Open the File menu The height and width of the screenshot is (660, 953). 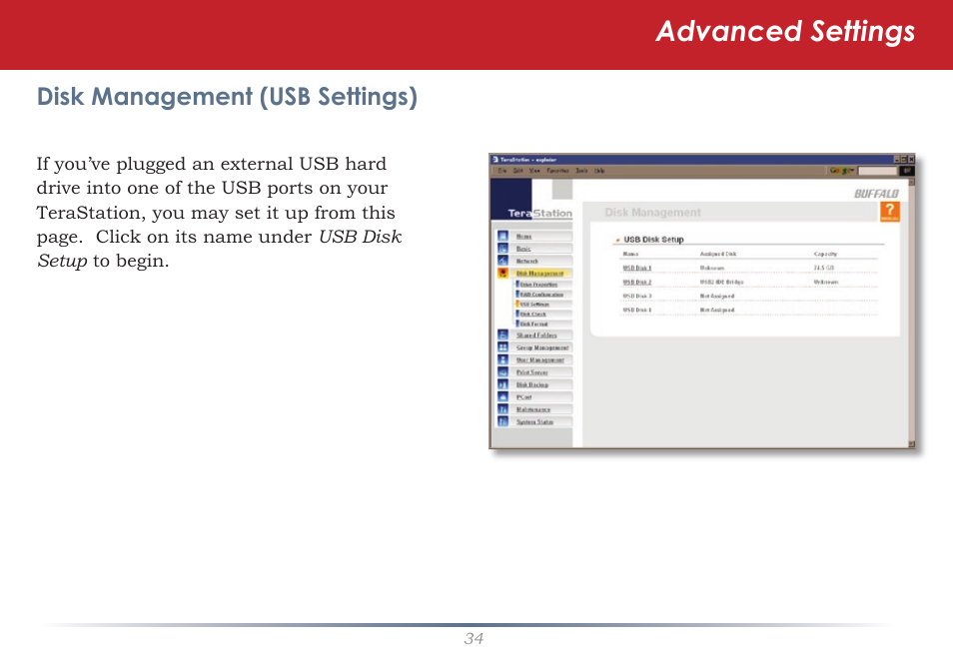(x=502, y=171)
